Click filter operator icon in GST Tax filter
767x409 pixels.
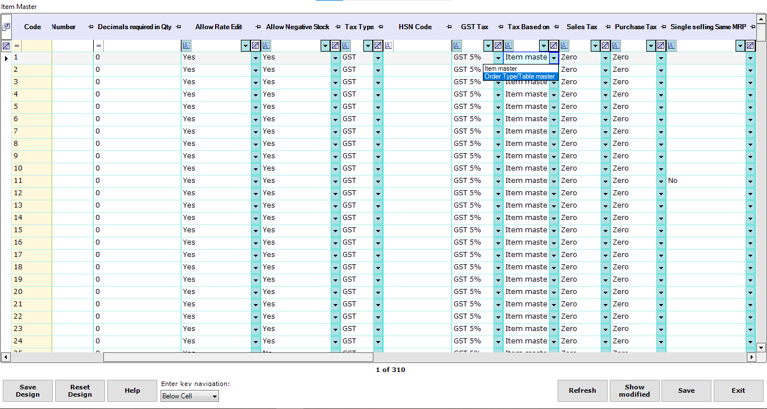[x=457, y=45]
